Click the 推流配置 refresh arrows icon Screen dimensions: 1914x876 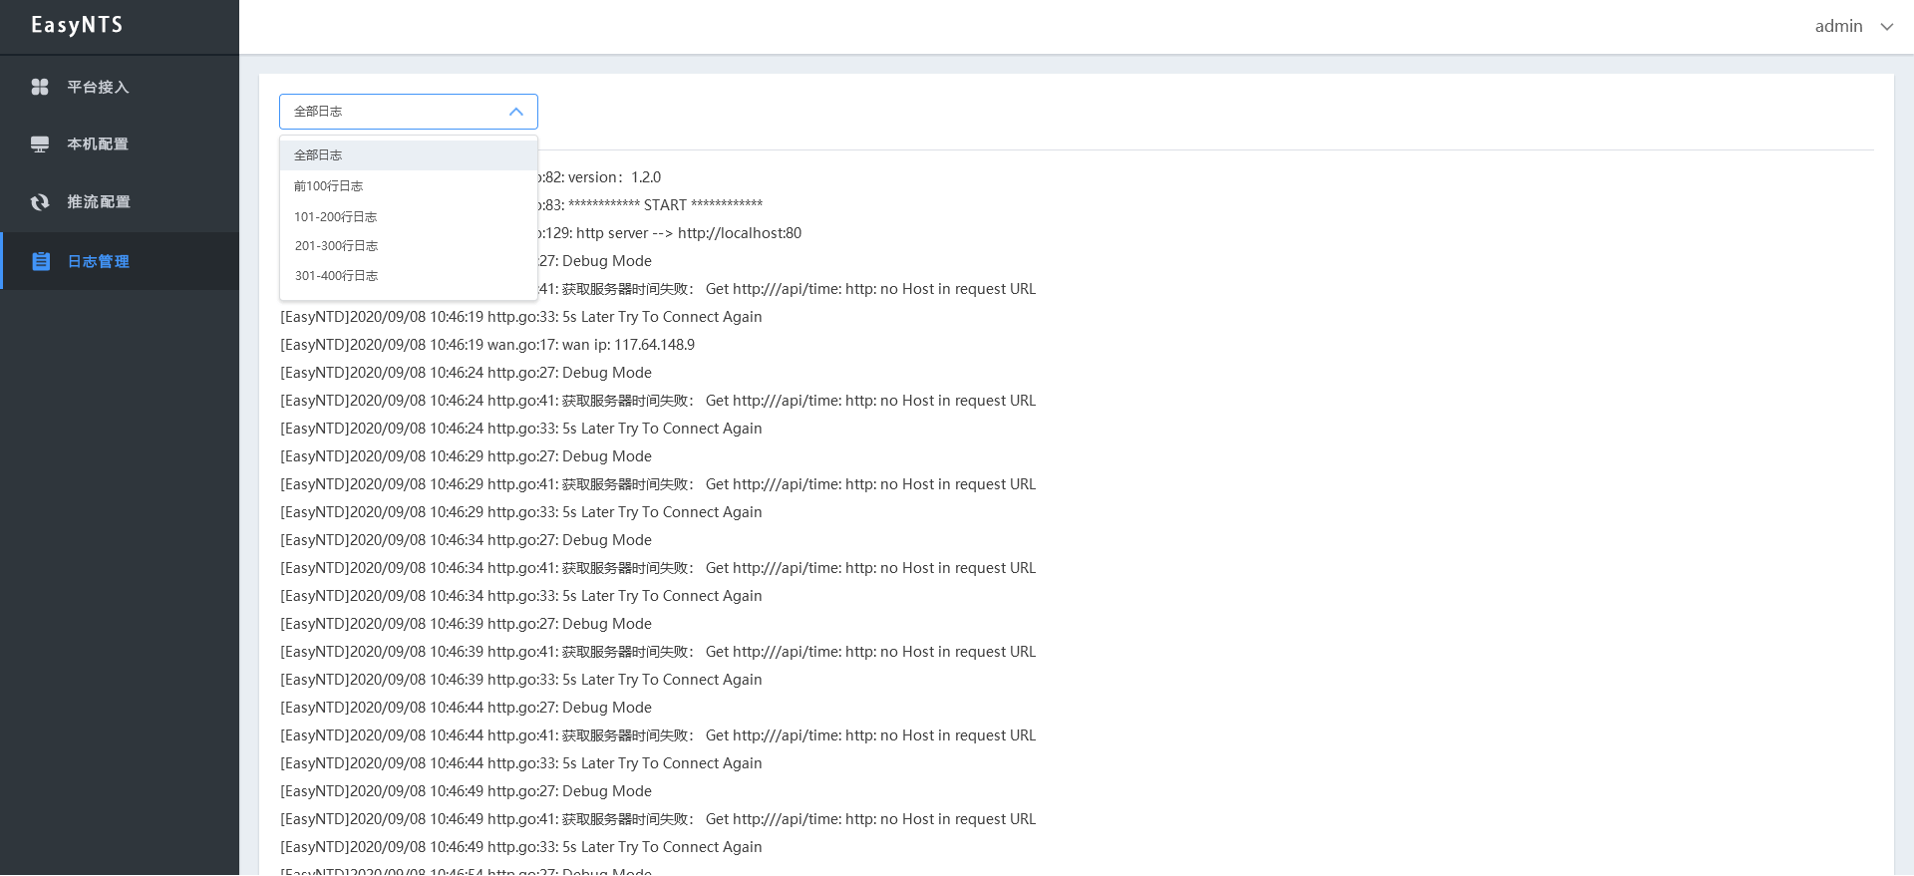click(x=40, y=202)
